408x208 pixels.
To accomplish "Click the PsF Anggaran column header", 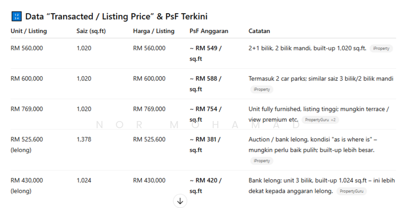I will click(x=209, y=31).
